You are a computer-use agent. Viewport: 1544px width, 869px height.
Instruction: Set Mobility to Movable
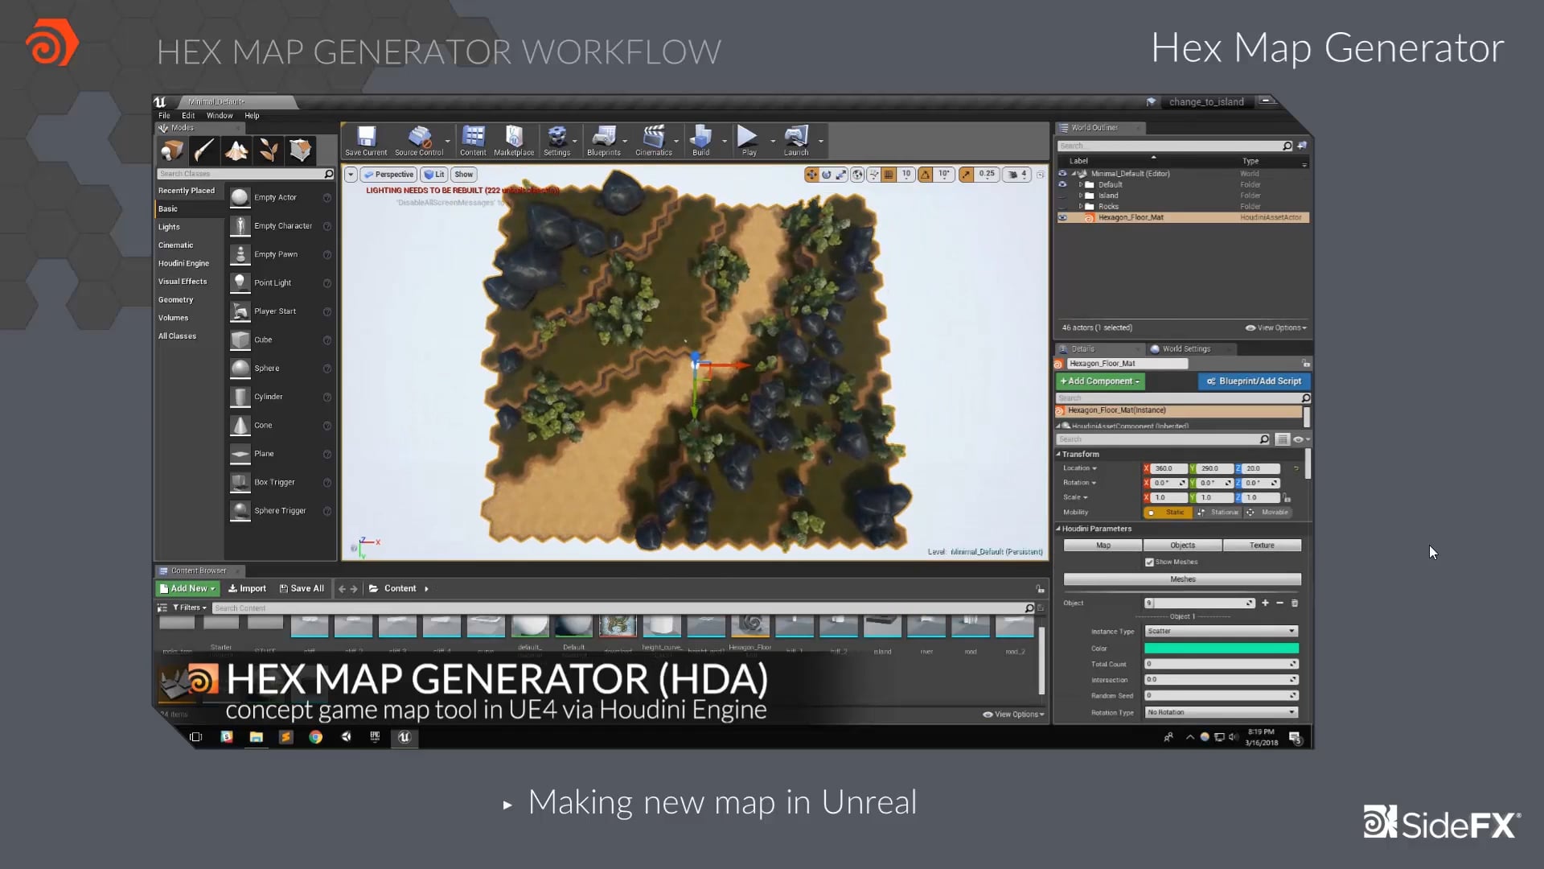(1269, 513)
